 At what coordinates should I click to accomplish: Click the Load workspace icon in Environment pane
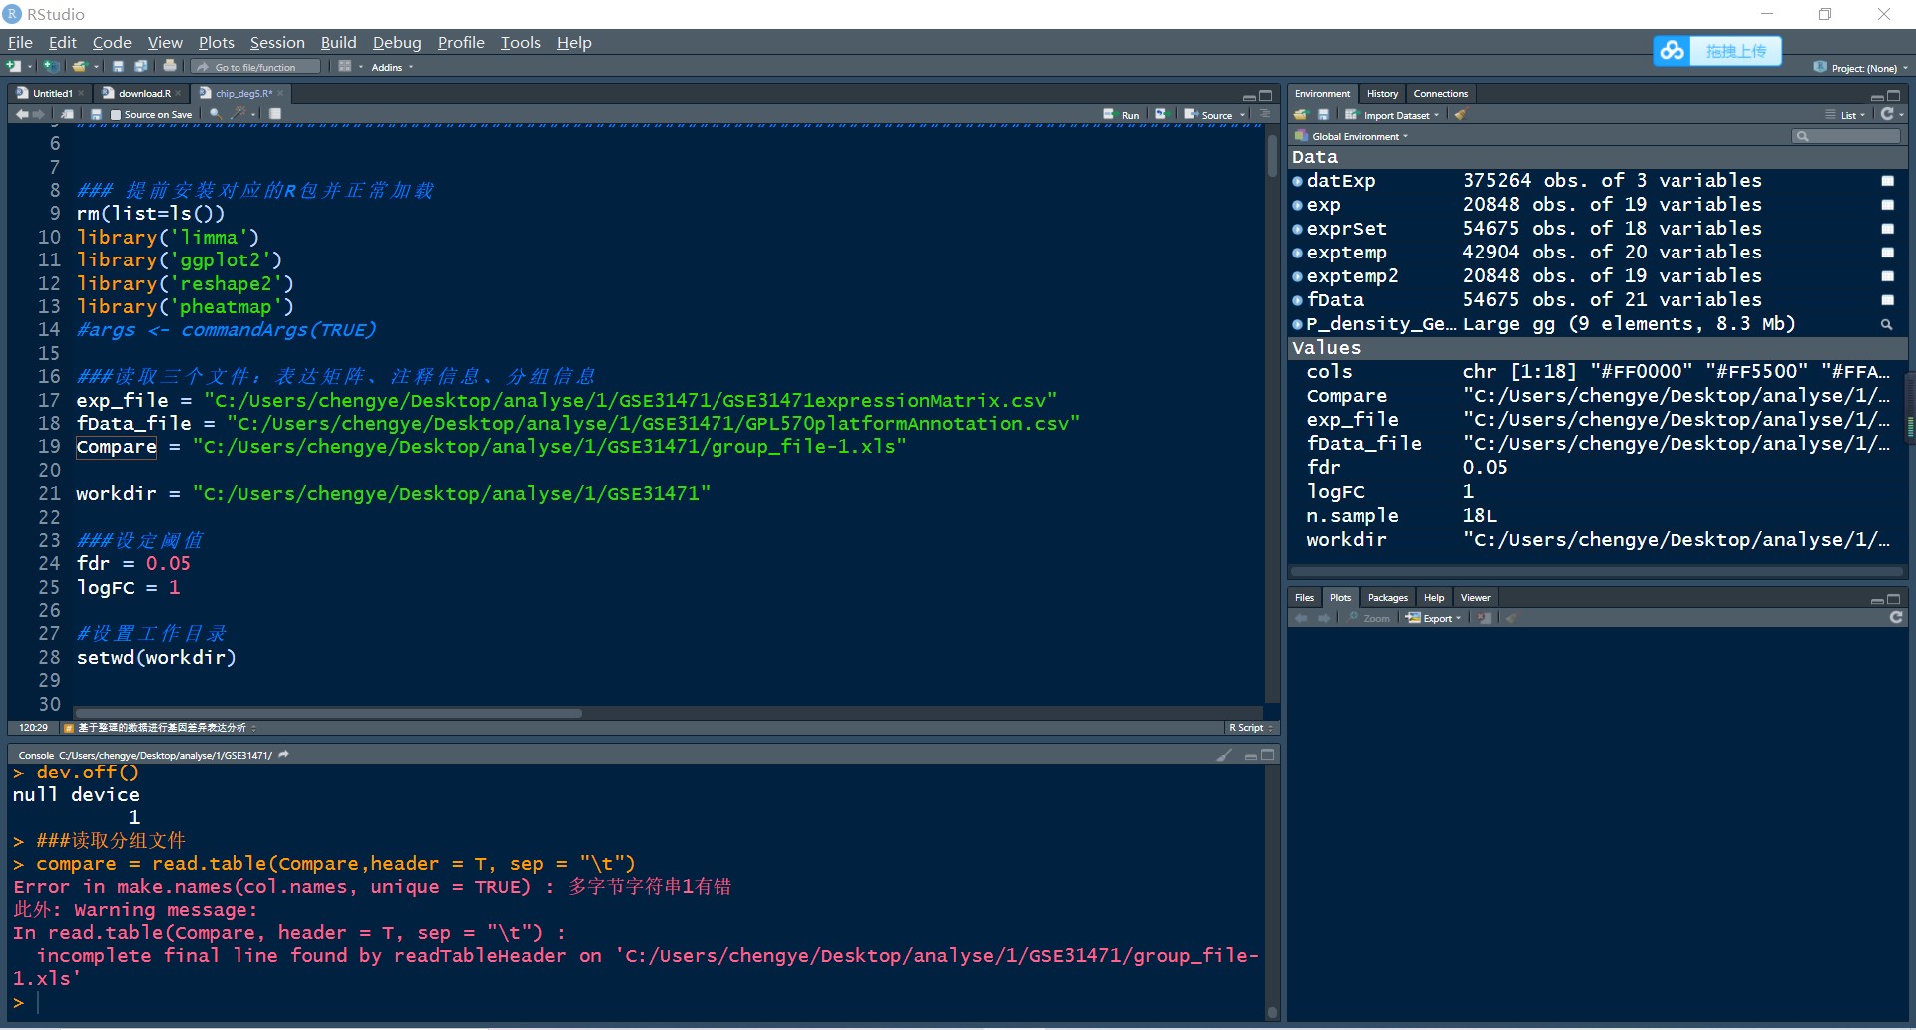pyautogui.click(x=1301, y=115)
